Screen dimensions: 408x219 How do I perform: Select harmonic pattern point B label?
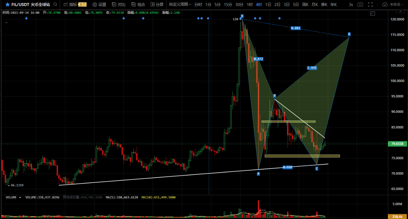[275, 96]
